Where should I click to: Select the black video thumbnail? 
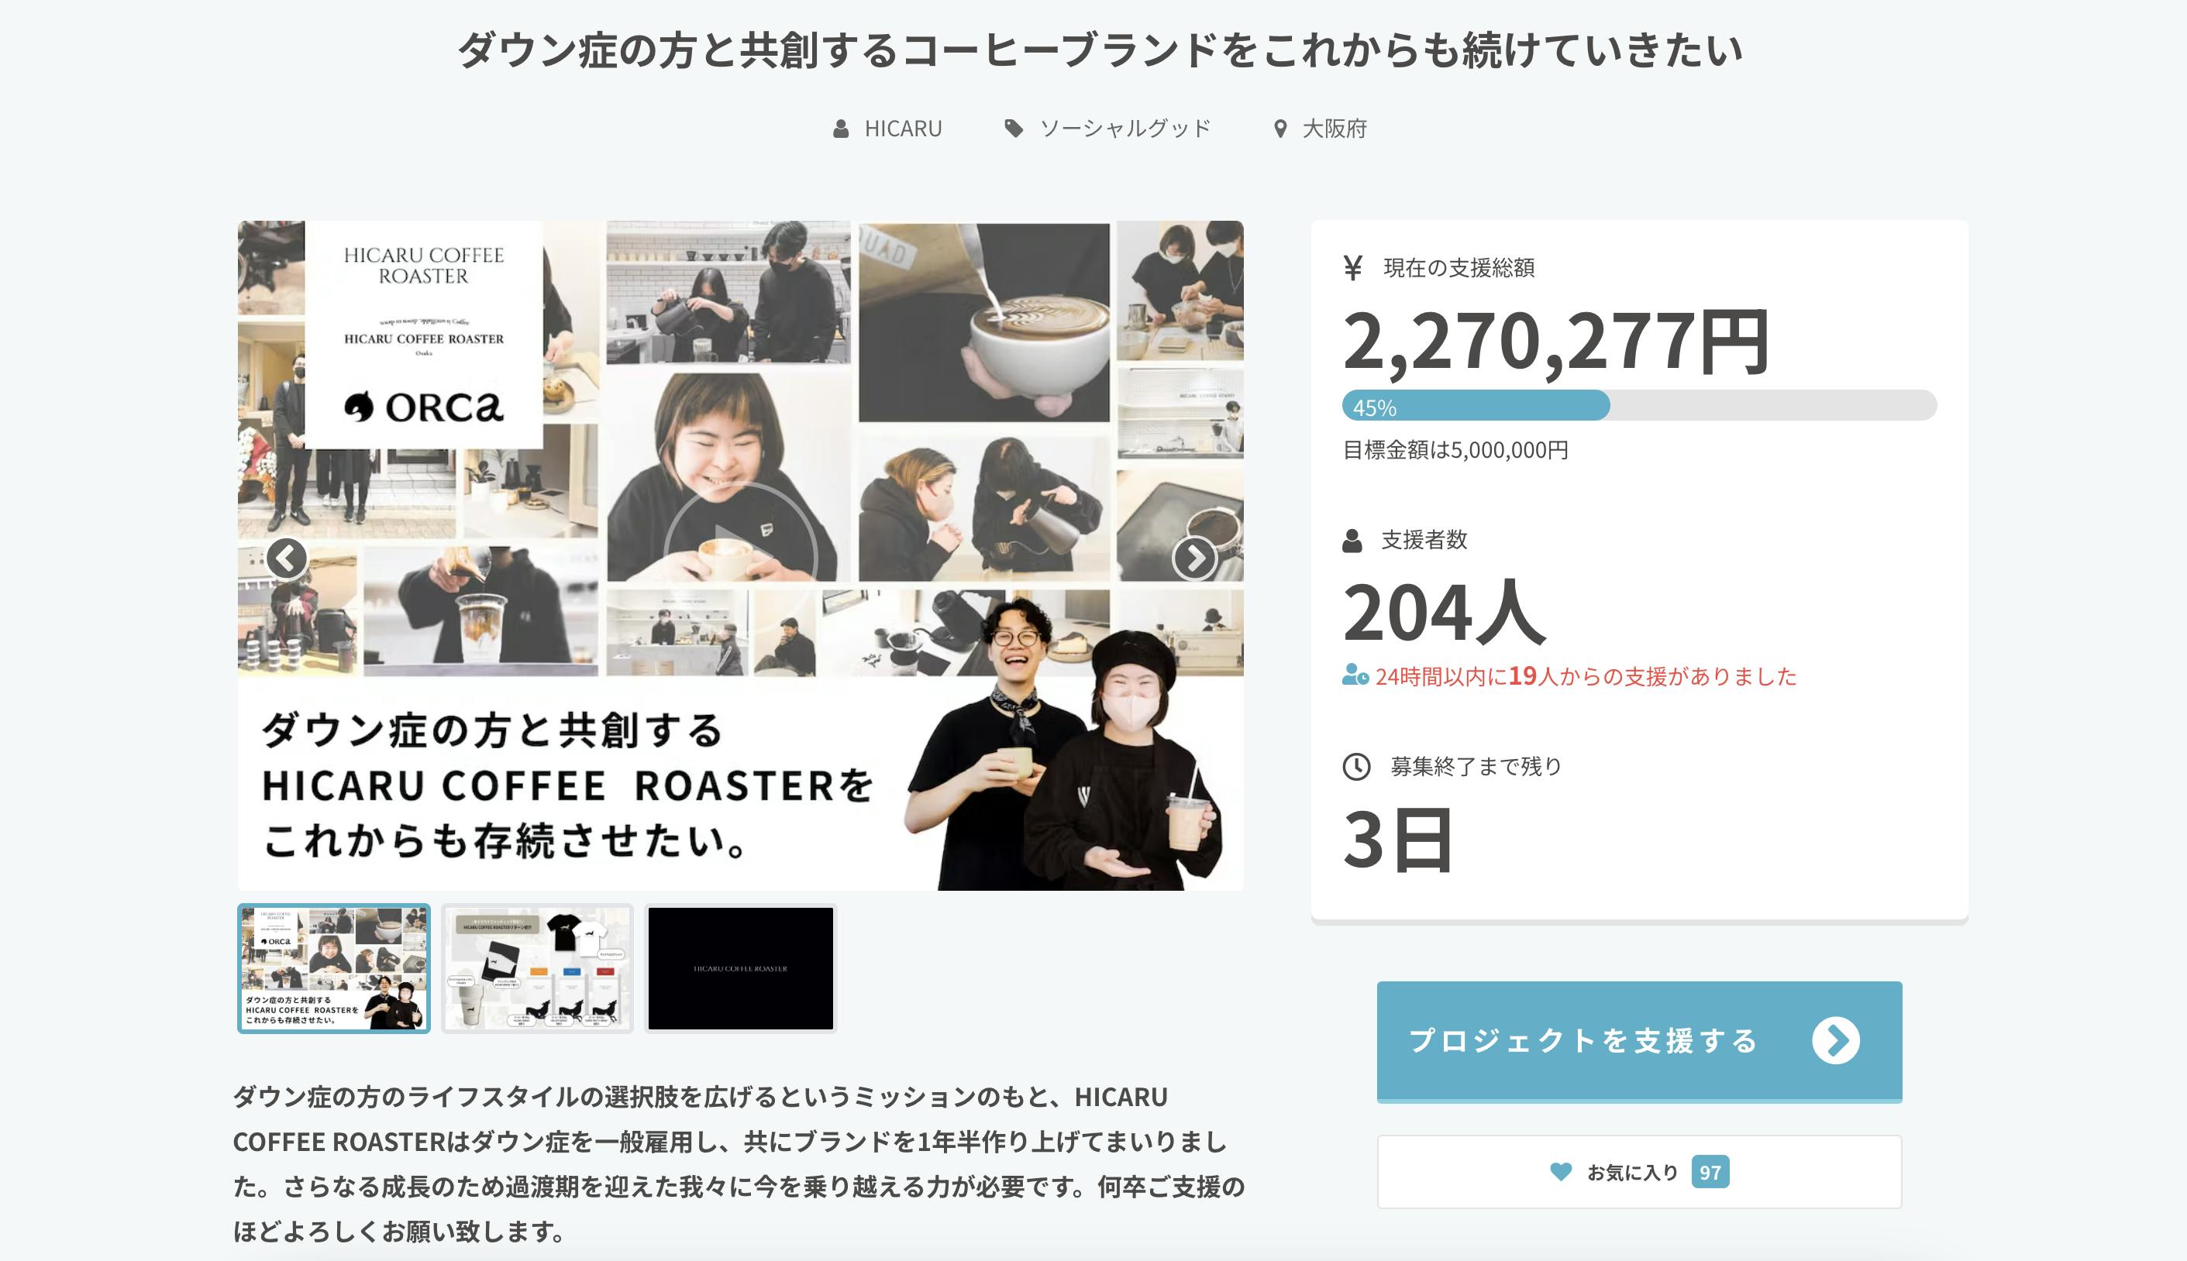741,968
